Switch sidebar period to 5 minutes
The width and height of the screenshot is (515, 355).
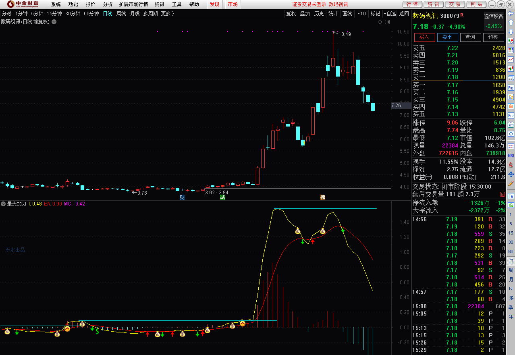511,224
